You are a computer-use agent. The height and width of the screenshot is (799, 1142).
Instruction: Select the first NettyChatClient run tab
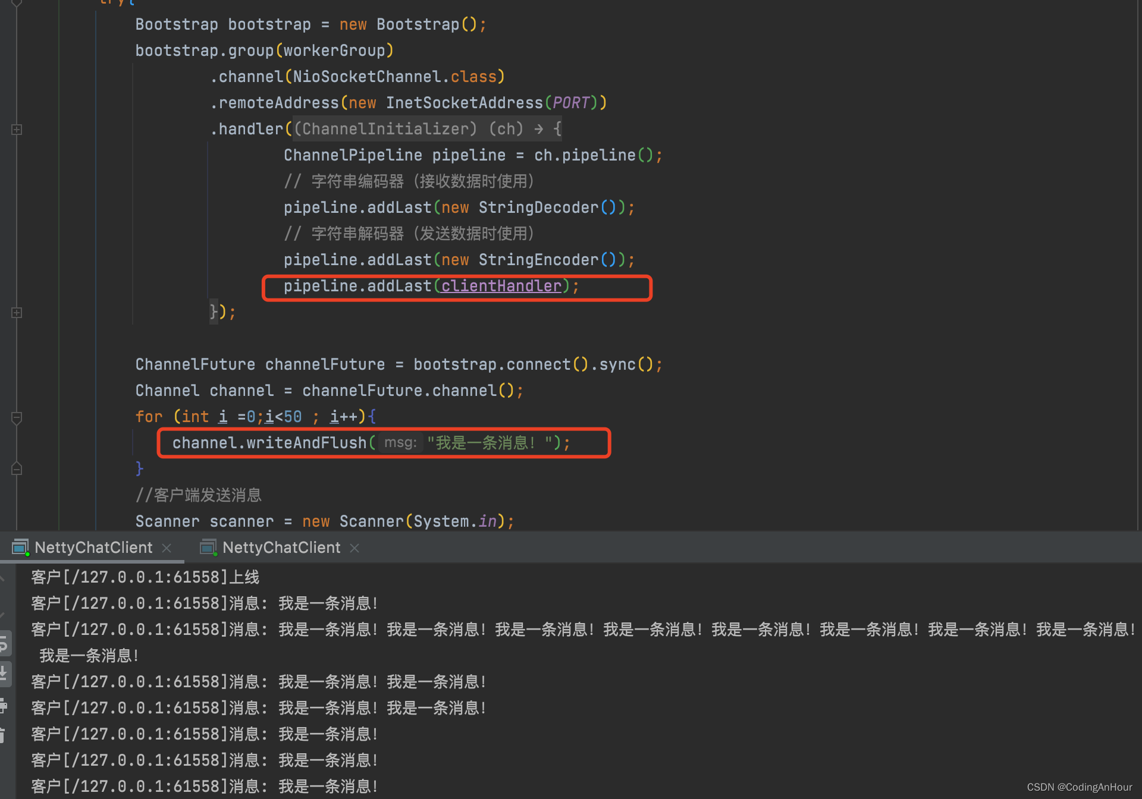[93, 548]
